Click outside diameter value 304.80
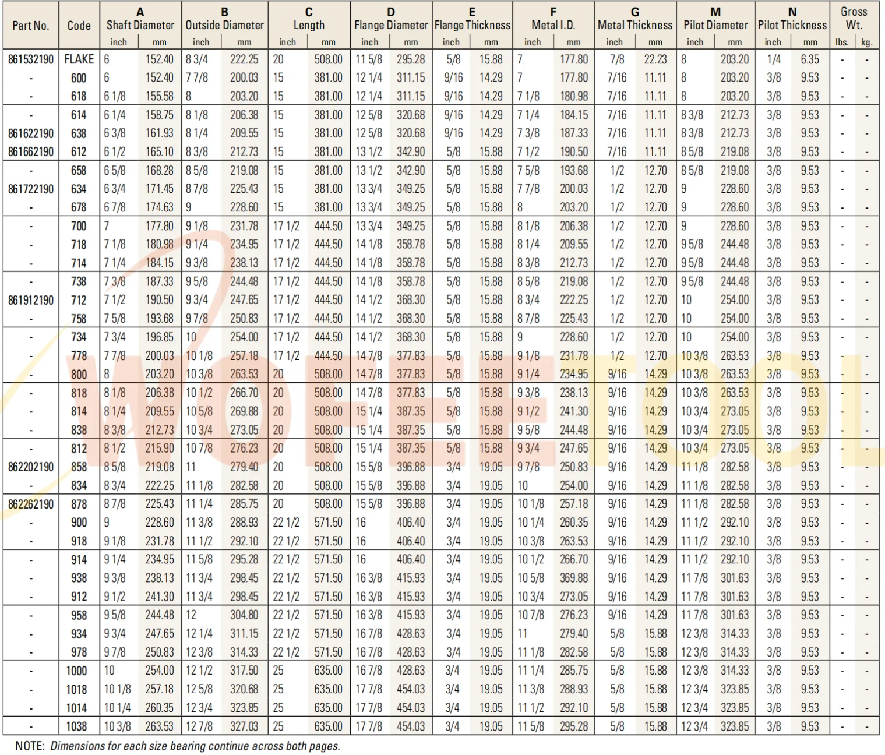 click(x=244, y=615)
